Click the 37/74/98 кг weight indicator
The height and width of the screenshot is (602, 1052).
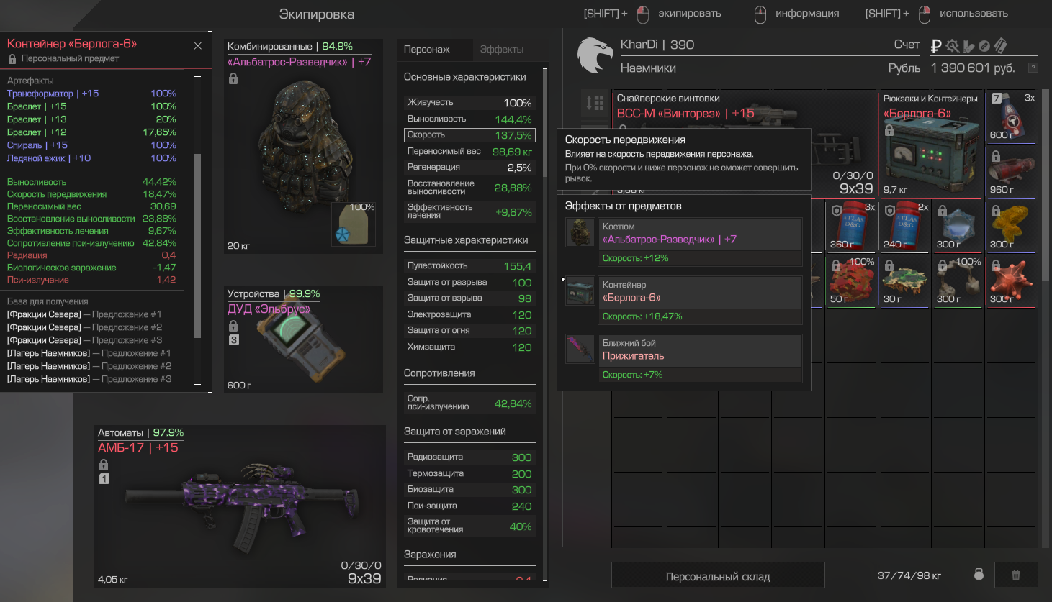tap(909, 575)
